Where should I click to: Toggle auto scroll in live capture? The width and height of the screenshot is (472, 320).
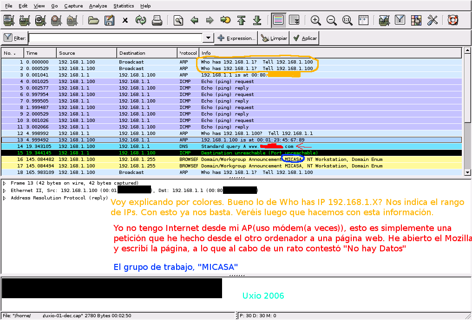tap(294, 20)
